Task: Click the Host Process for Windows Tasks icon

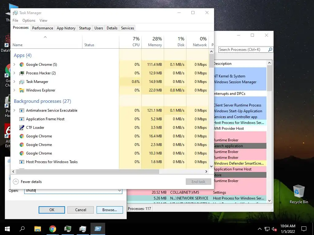Action: point(22,162)
